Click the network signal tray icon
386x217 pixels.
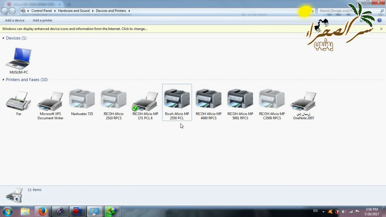(351, 212)
